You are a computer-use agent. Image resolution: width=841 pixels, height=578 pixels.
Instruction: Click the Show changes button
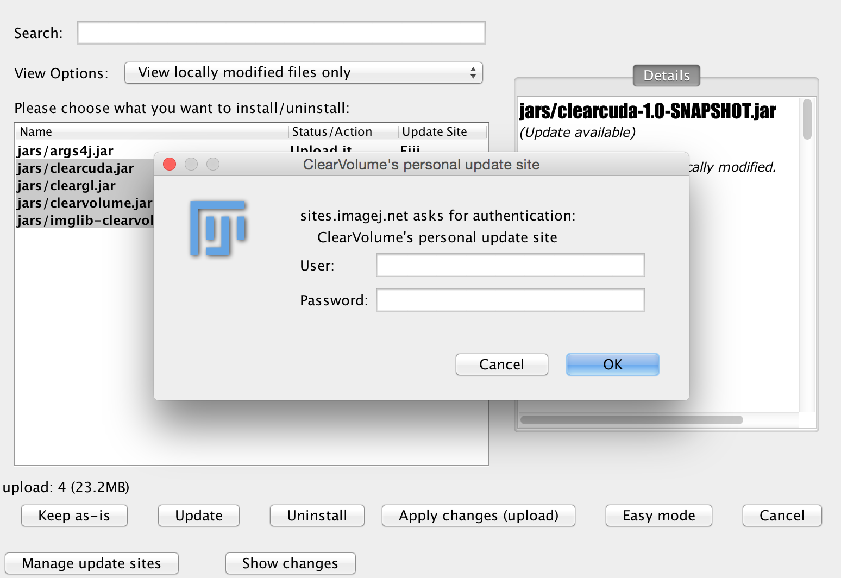(x=290, y=563)
